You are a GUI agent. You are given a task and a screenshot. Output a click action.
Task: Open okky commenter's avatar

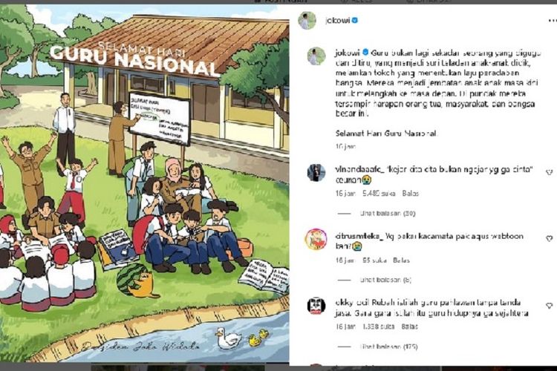pos(316,306)
